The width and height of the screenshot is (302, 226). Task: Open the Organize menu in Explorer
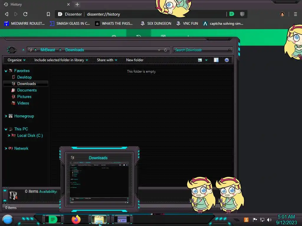click(x=17, y=60)
